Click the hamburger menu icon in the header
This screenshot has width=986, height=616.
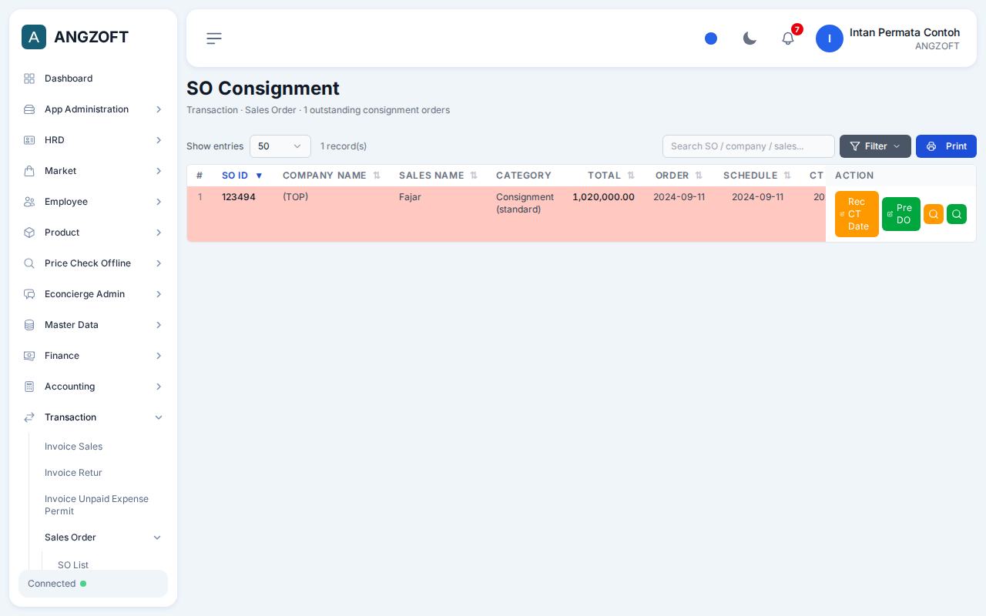(214, 38)
